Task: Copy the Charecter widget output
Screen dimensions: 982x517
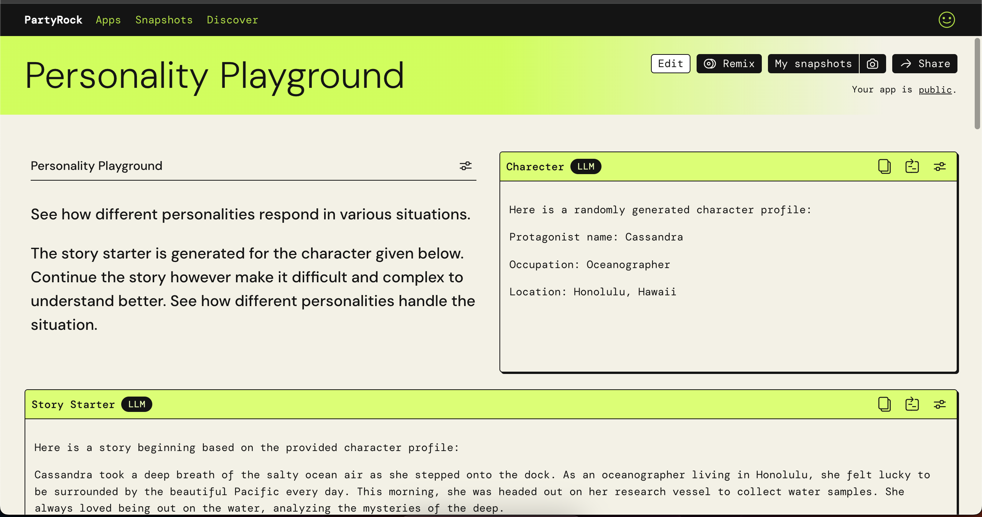Action: coord(884,166)
